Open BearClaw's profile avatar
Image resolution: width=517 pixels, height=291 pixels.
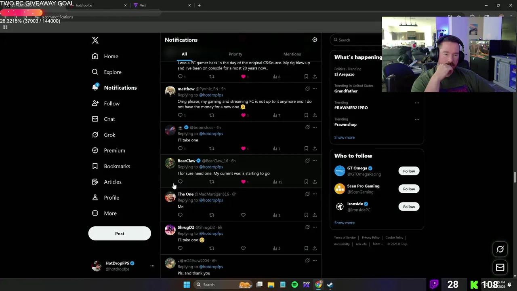click(x=170, y=163)
